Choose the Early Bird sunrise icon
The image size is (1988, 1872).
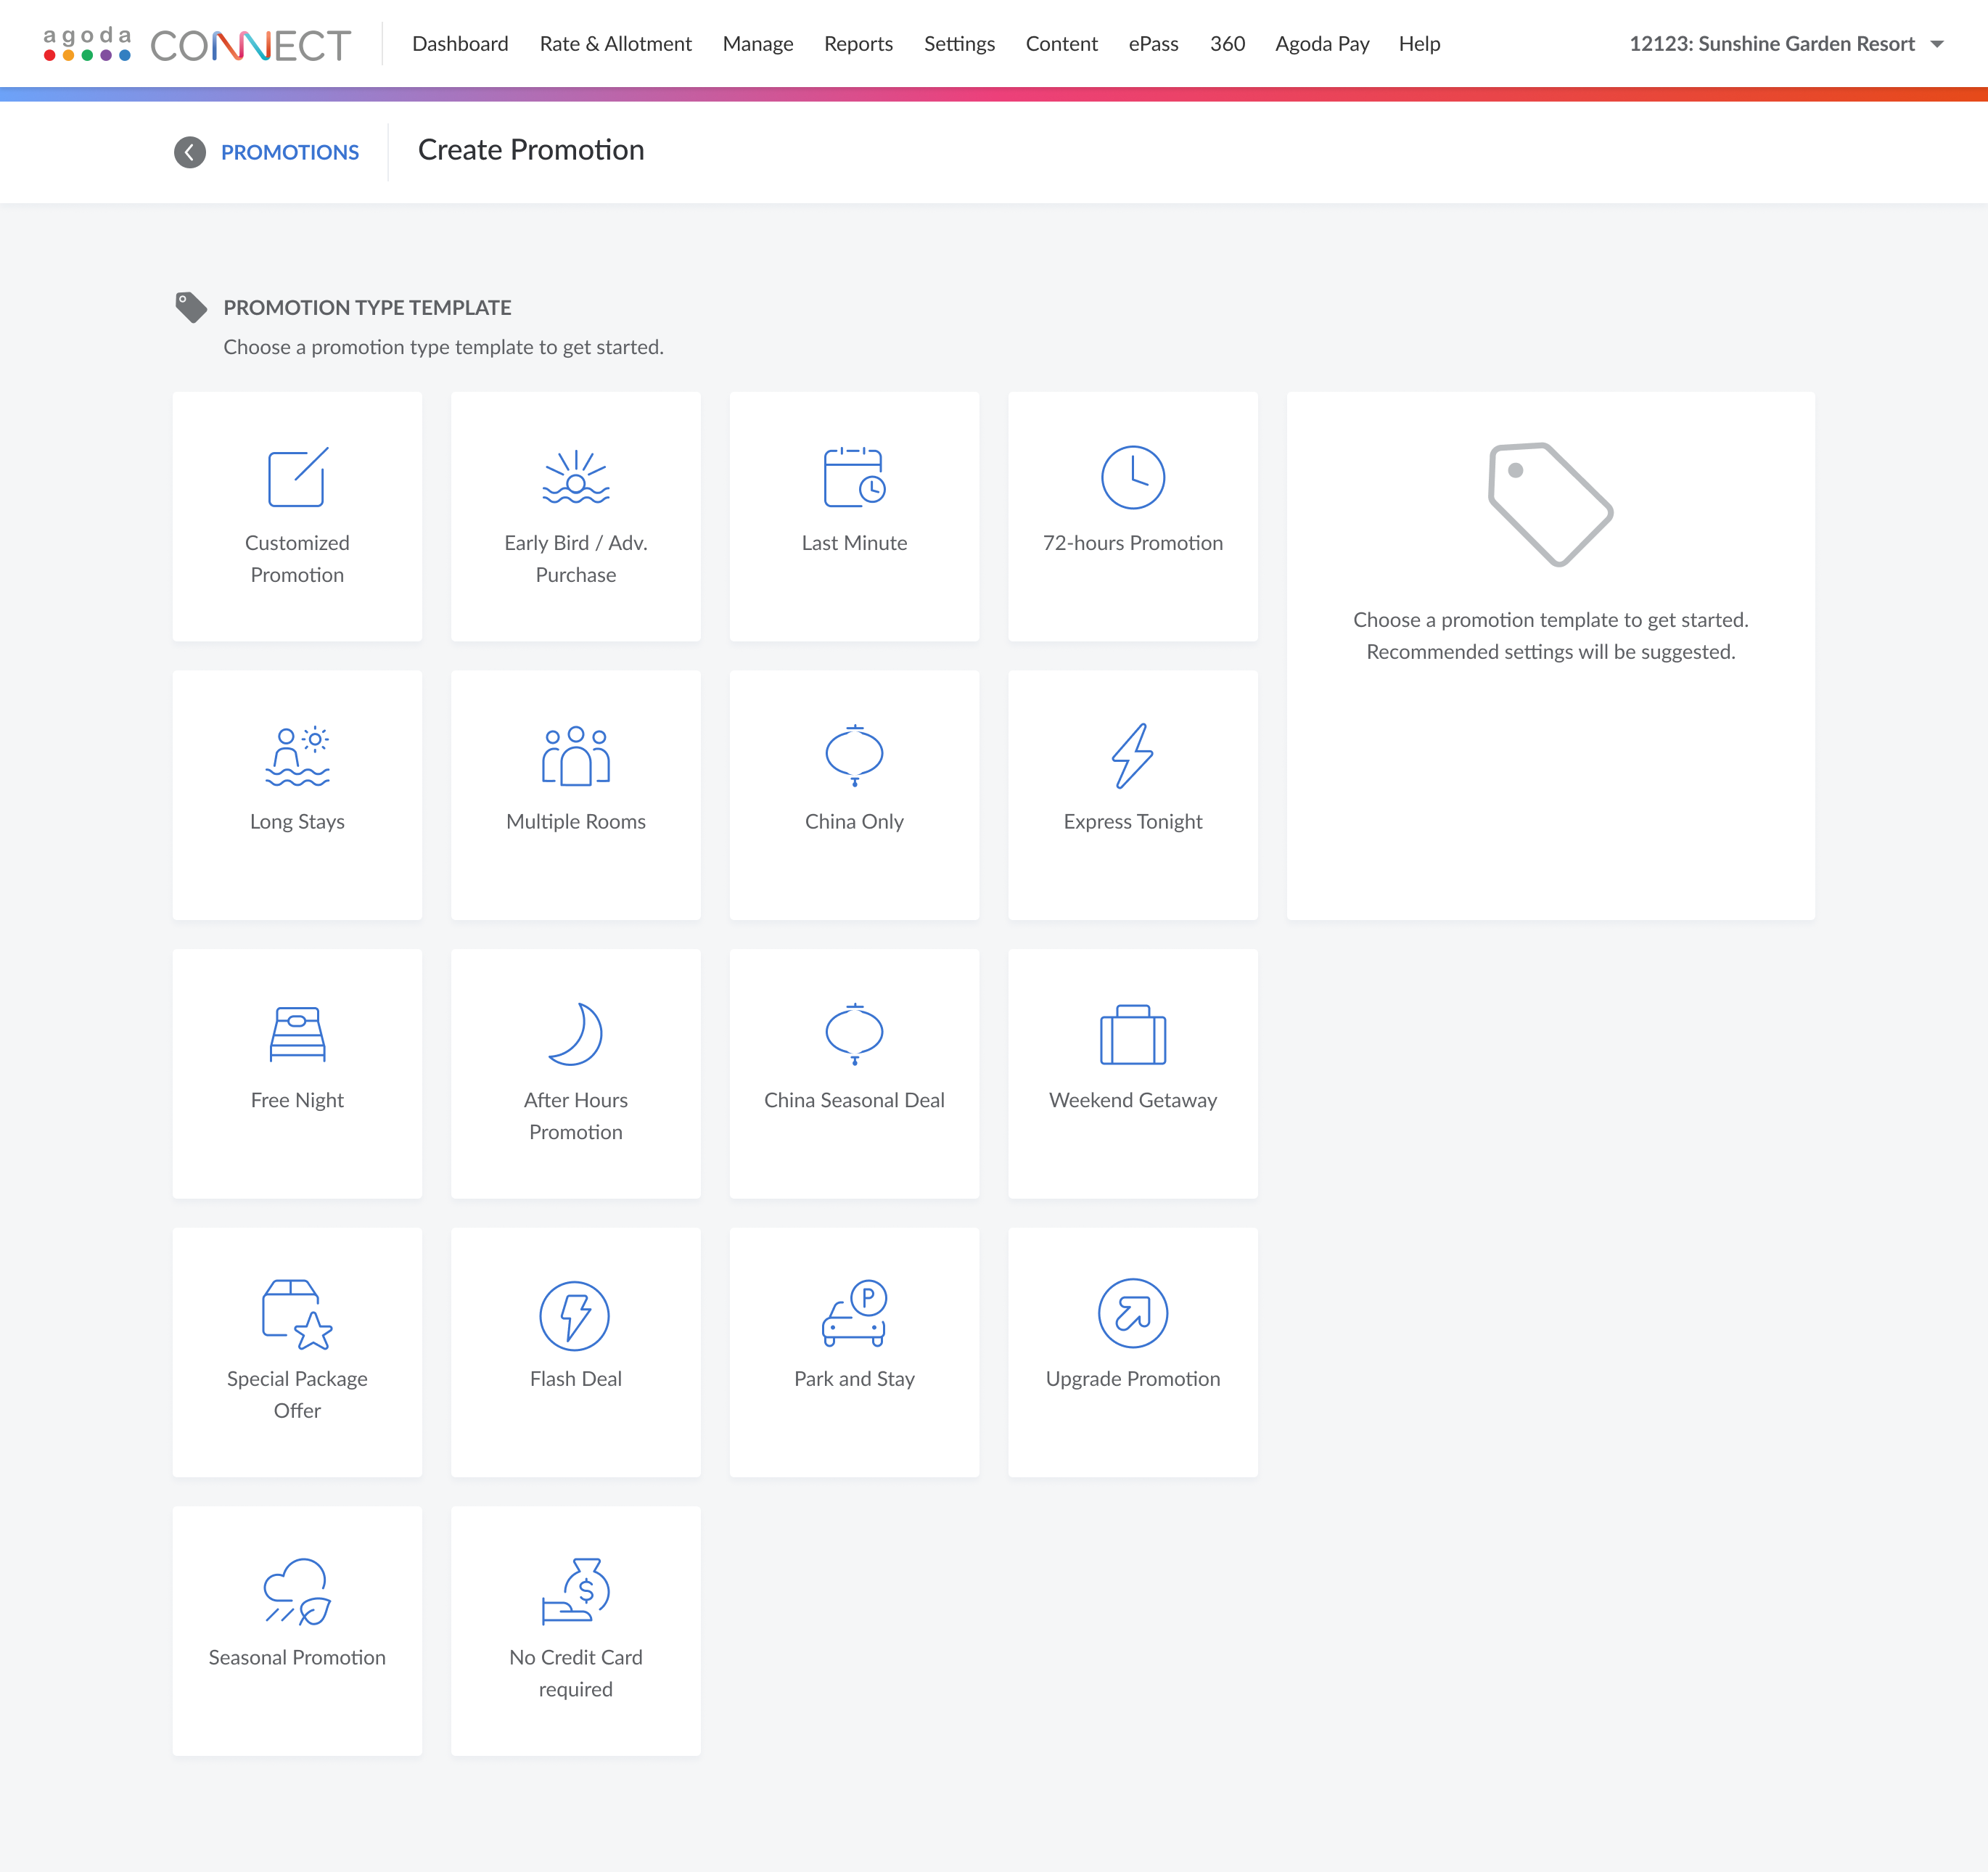(575, 477)
